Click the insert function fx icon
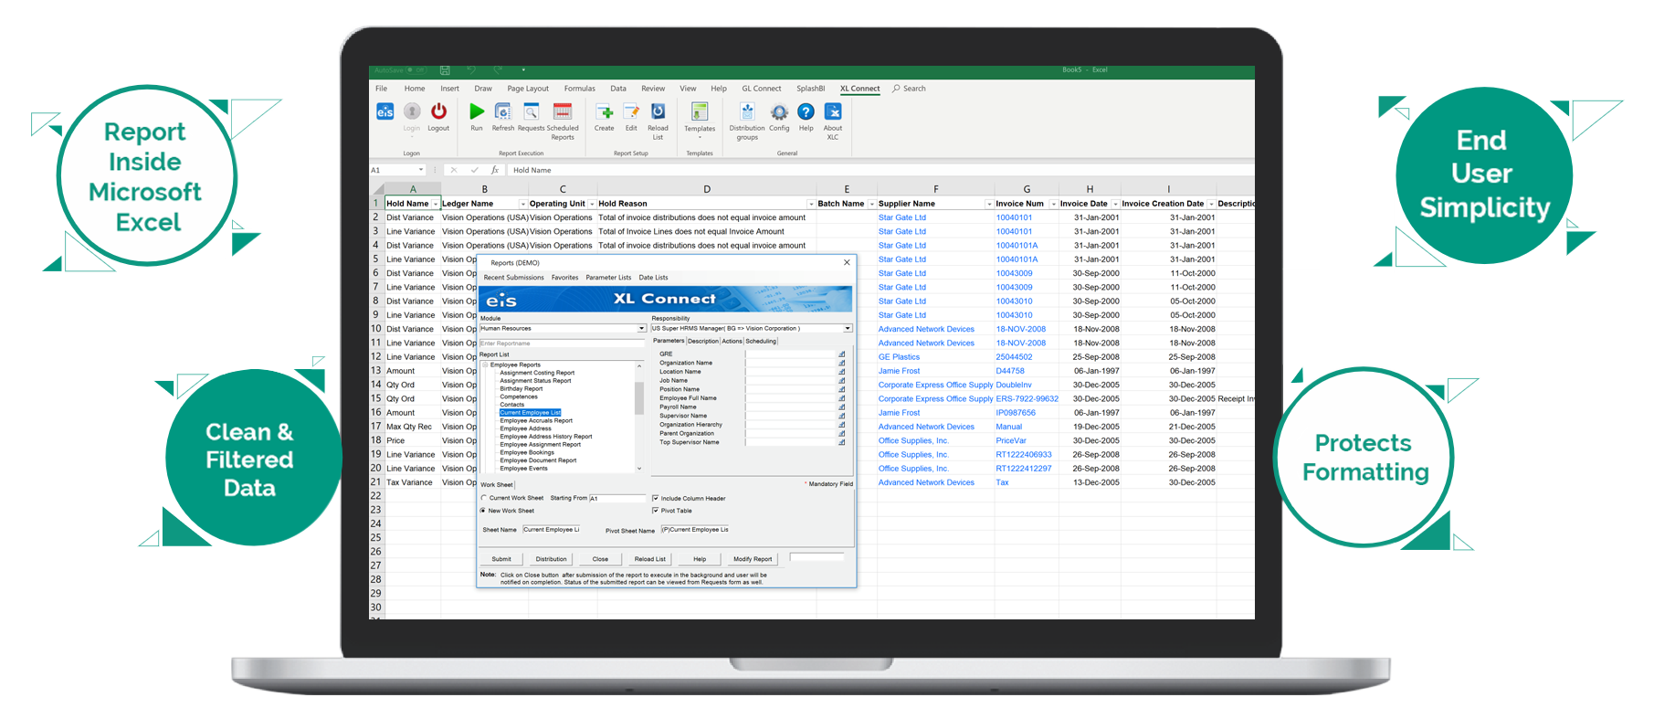 (x=495, y=170)
